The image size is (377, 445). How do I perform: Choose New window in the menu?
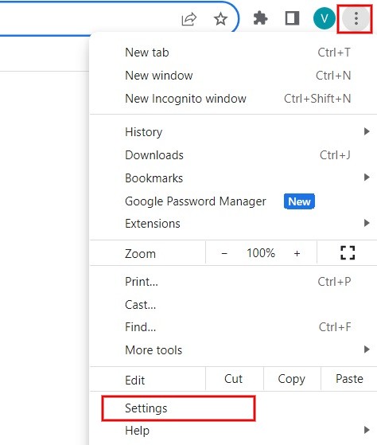point(234,76)
